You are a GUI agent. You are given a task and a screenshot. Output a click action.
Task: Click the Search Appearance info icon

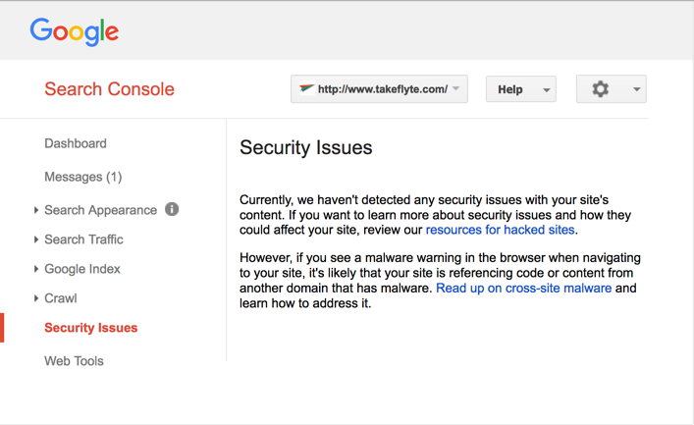click(x=172, y=209)
